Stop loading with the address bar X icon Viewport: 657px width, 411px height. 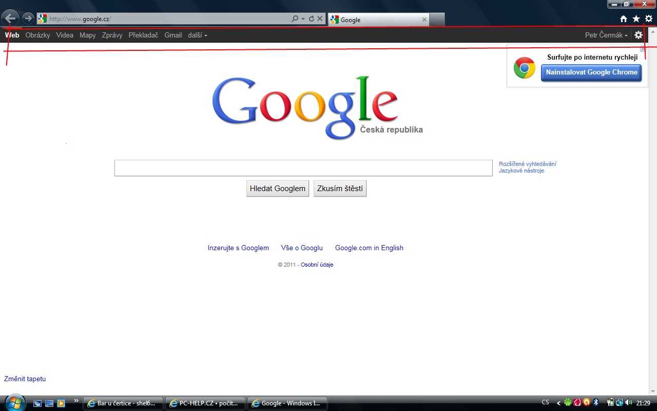point(320,19)
